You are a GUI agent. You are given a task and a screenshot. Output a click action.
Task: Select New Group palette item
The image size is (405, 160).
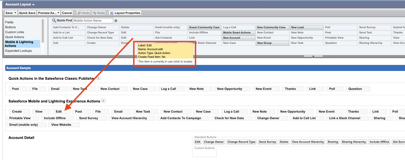coord(273,43)
